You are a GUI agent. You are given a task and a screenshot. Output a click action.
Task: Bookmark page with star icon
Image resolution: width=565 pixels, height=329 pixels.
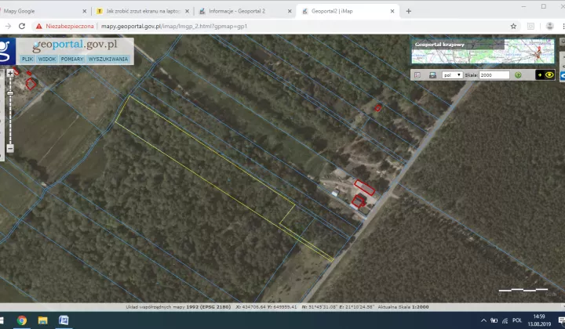[x=513, y=26]
